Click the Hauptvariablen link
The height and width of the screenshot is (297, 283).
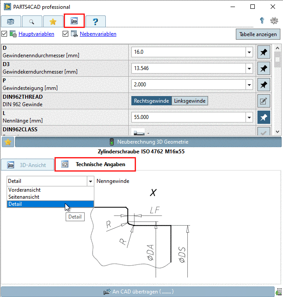37,34
